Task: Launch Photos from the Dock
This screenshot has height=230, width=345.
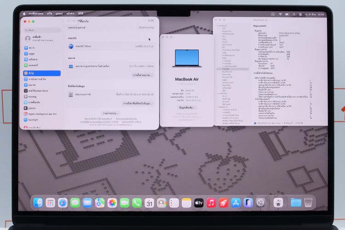Action: [x=112, y=203]
